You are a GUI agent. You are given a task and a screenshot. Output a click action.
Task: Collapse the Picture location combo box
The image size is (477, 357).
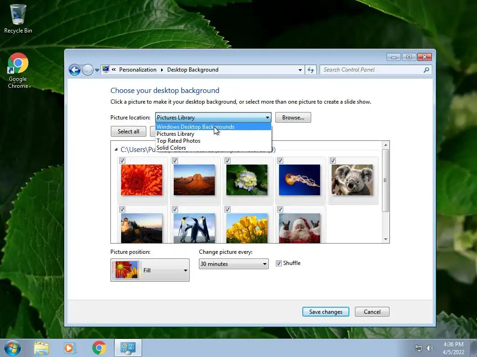(x=213, y=118)
